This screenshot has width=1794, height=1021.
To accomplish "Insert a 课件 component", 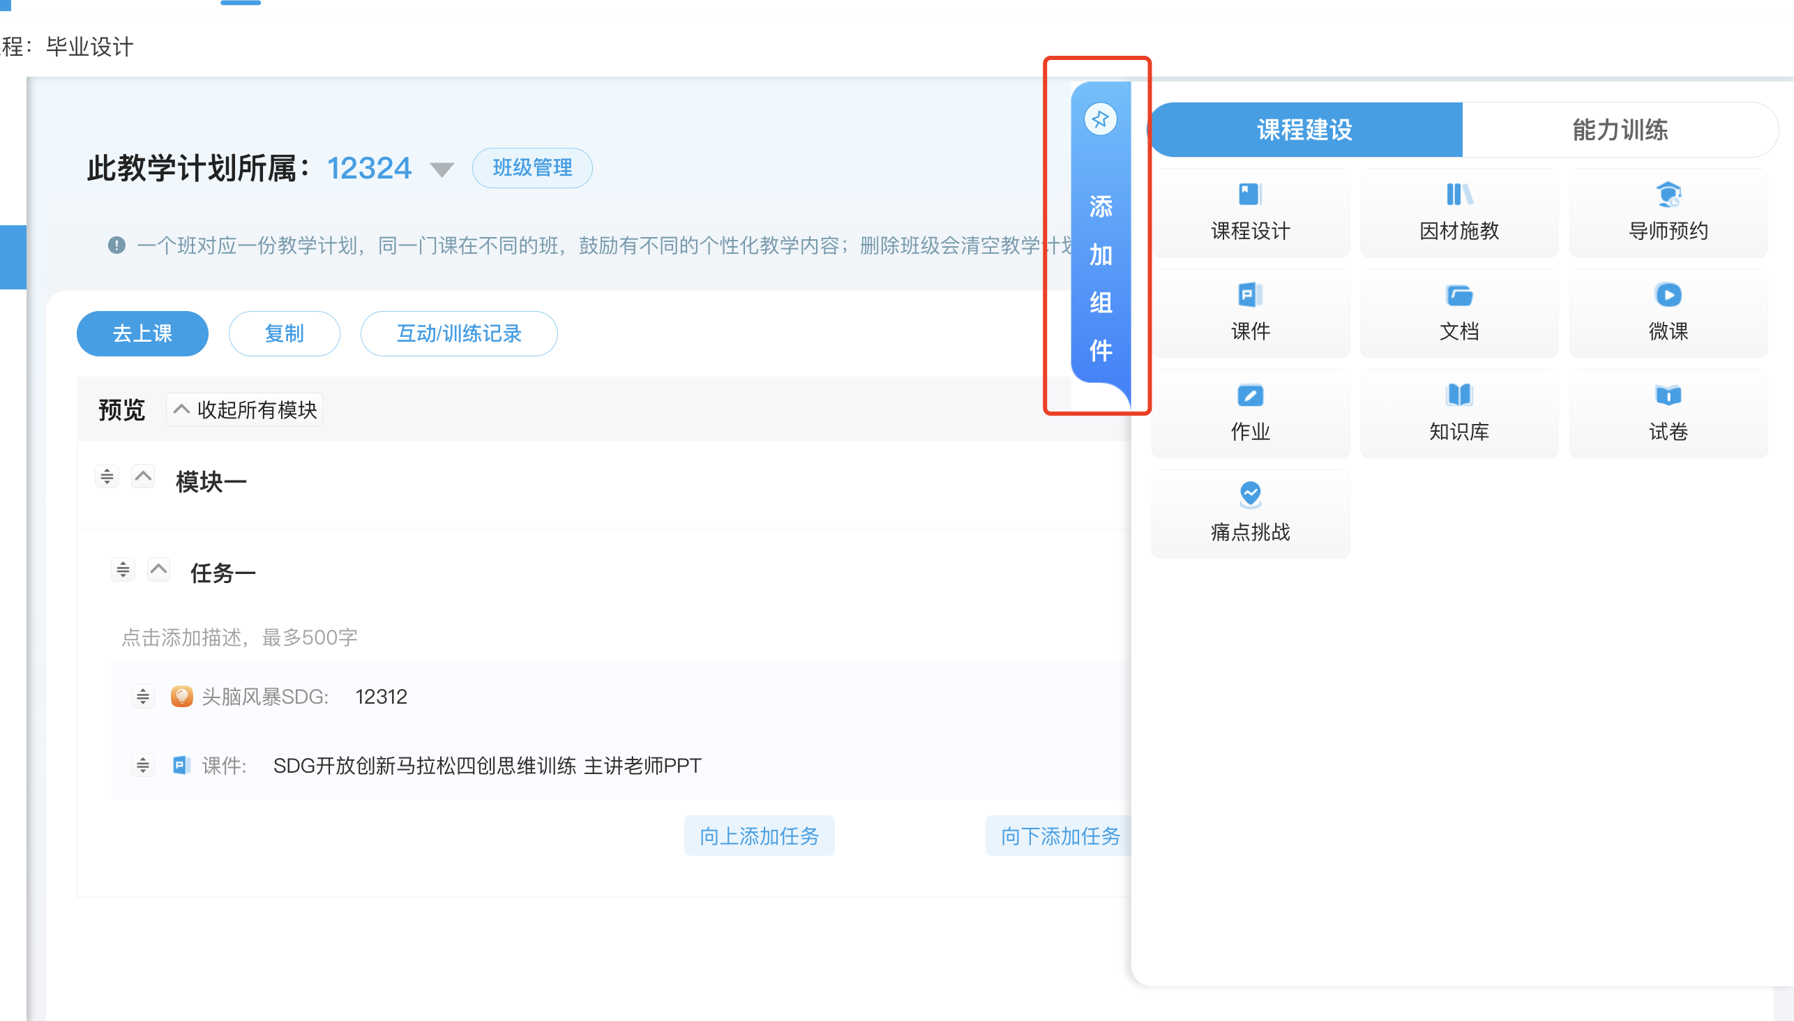I will coord(1251,312).
